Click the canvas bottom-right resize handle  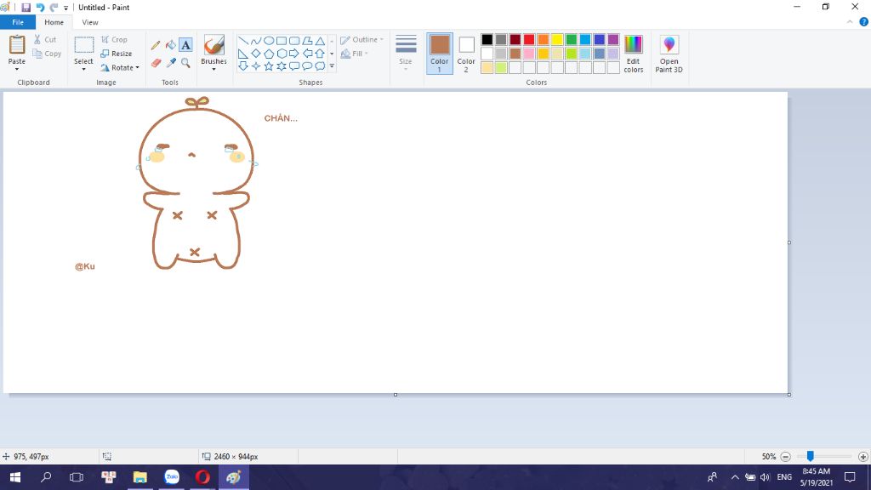[789, 395]
